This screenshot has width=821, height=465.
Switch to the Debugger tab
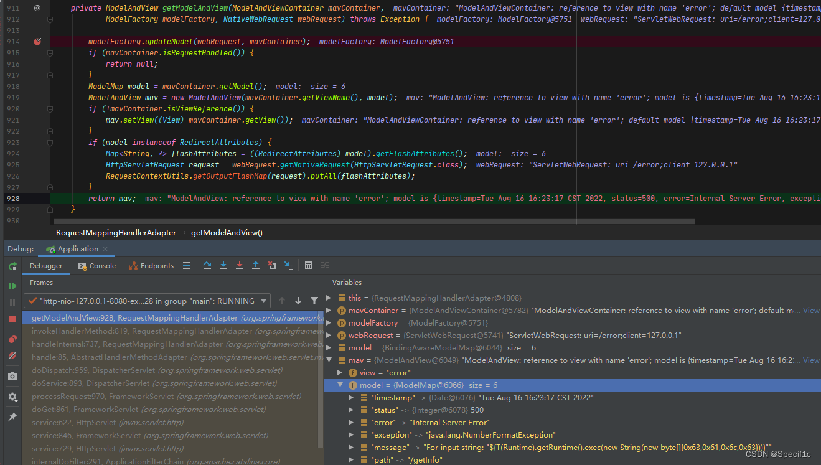pyautogui.click(x=47, y=266)
